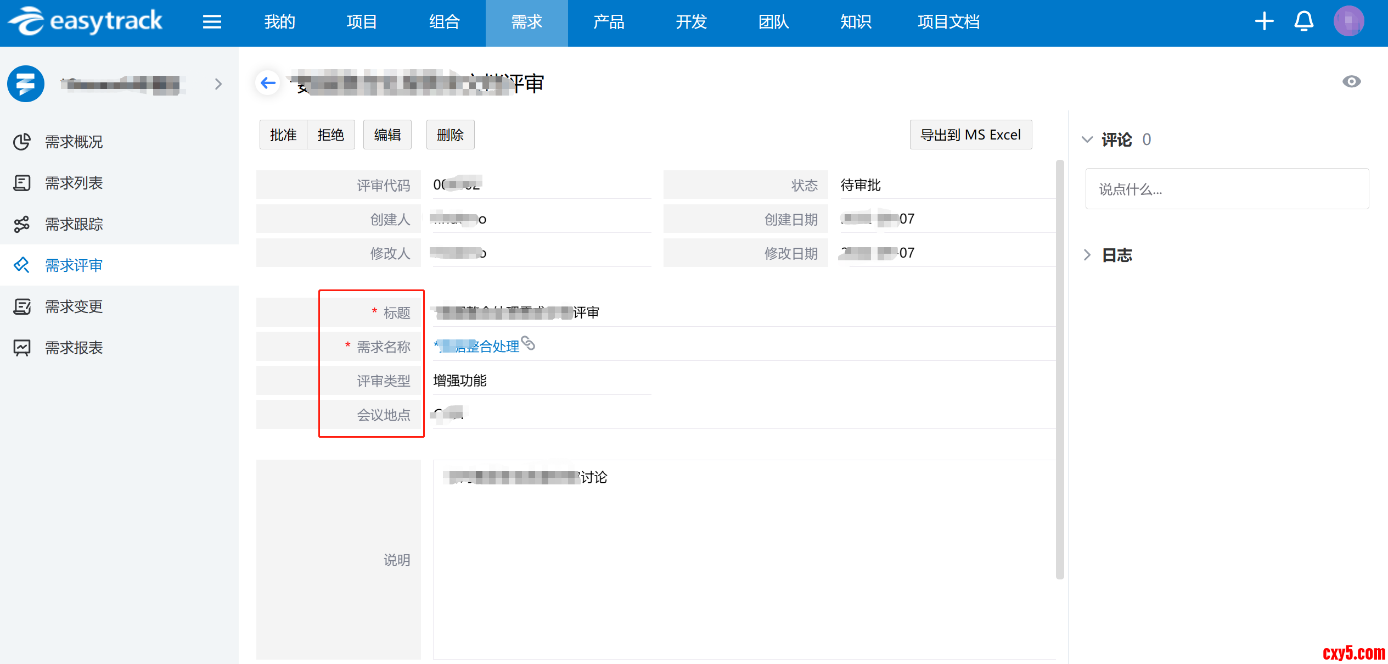Click the plus add icon

click(x=1264, y=21)
